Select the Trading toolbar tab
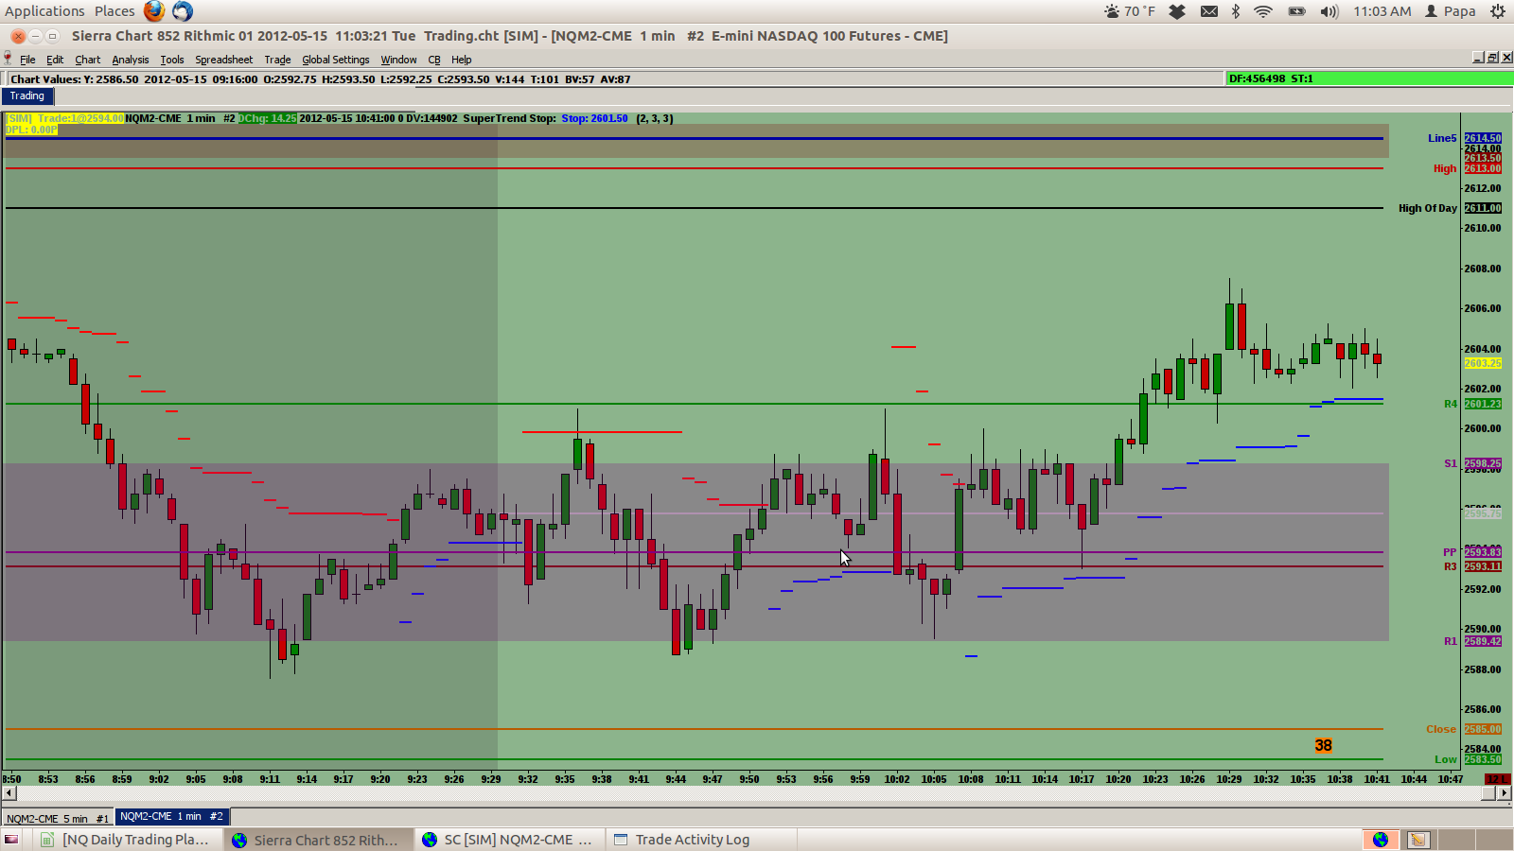The height and width of the screenshot is (851, 1514). [27, 96]
